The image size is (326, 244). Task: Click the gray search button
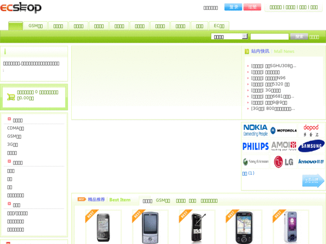coord(299,37)
